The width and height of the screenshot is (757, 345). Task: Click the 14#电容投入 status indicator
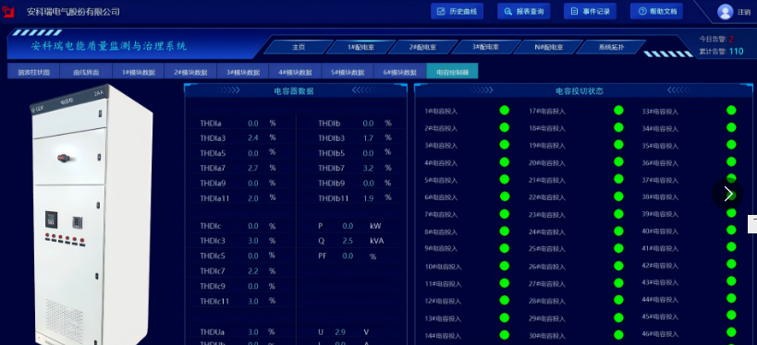pos(504,335)
